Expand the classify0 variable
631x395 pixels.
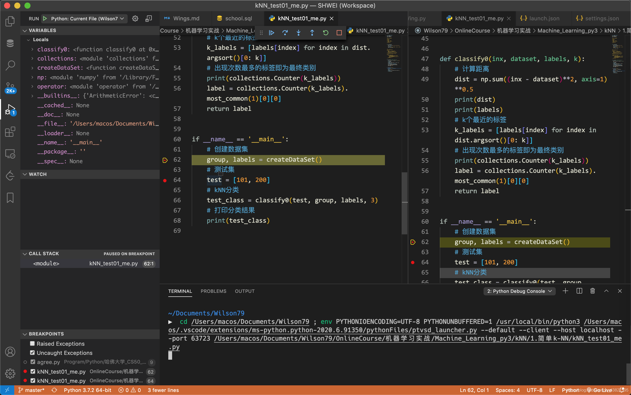click(32, 49)
